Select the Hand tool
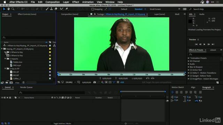Screen dimensions: 223x125 click(x=8, y=9)
